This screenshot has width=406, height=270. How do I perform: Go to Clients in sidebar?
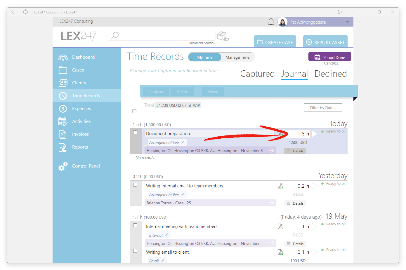[79, 83]
